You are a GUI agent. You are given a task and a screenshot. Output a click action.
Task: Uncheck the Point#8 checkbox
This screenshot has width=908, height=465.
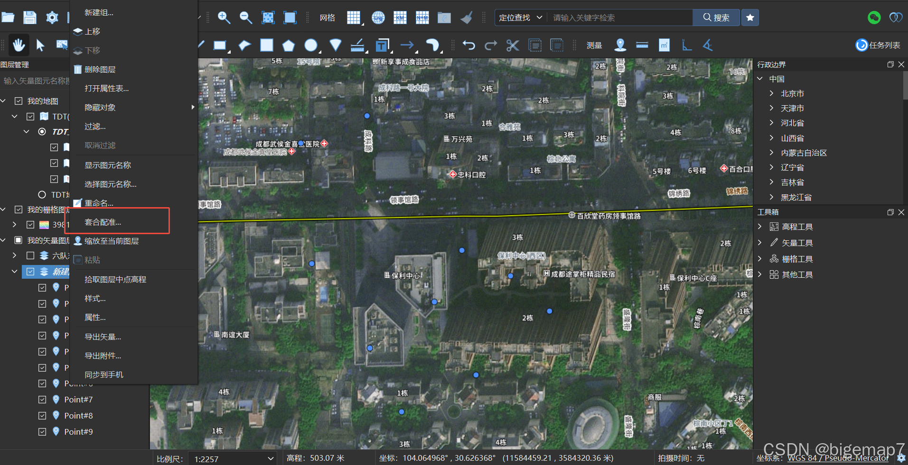tap(42, 416)
